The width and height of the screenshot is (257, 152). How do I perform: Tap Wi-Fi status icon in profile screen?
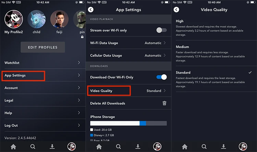click(x=14, y=2)
